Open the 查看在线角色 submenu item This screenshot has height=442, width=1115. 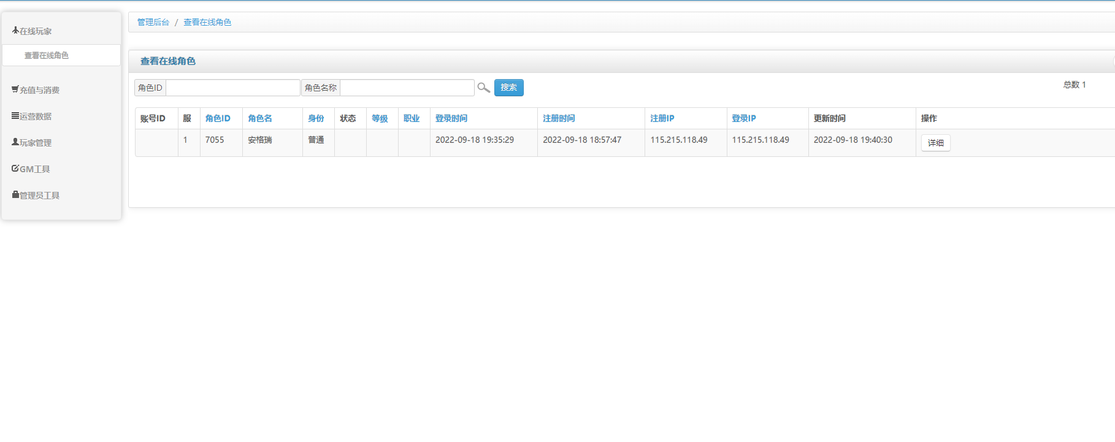click(x=47, y=55)
